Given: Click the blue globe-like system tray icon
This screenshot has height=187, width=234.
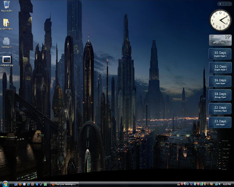Looking at the screenshot, I should [188, 184].
